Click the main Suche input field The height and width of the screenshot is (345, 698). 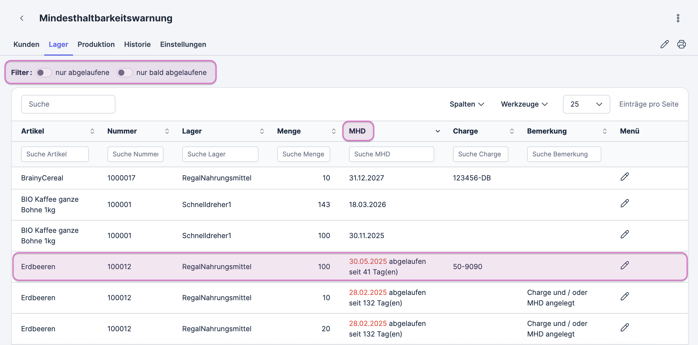pyautogui.click(x=68, y=104)
